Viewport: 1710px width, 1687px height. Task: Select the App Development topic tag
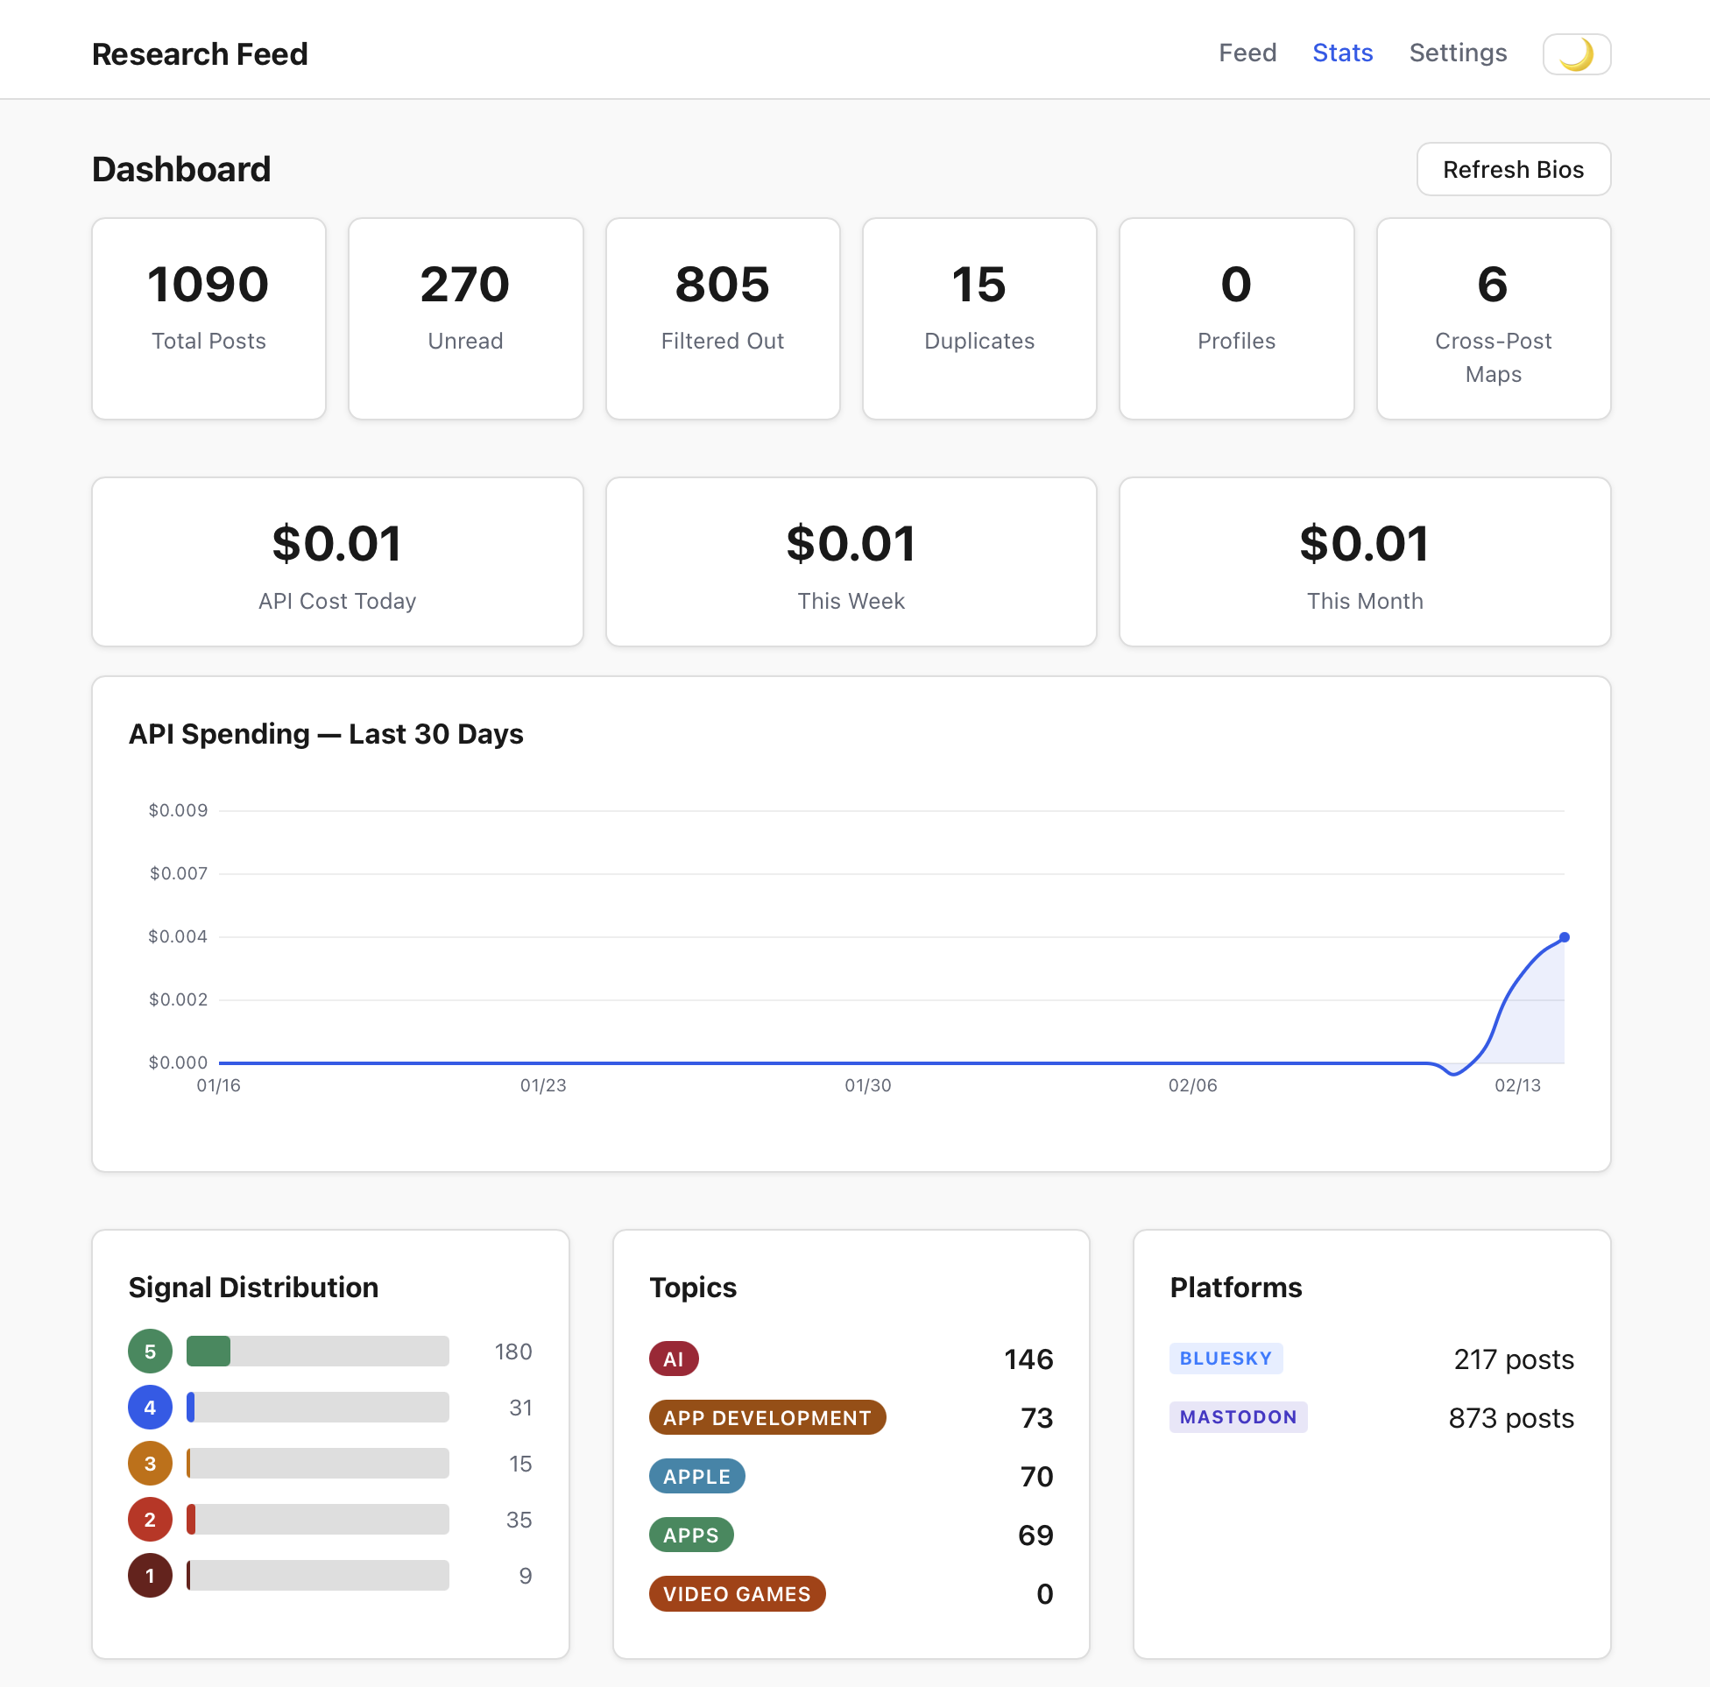coord(767,1417)
